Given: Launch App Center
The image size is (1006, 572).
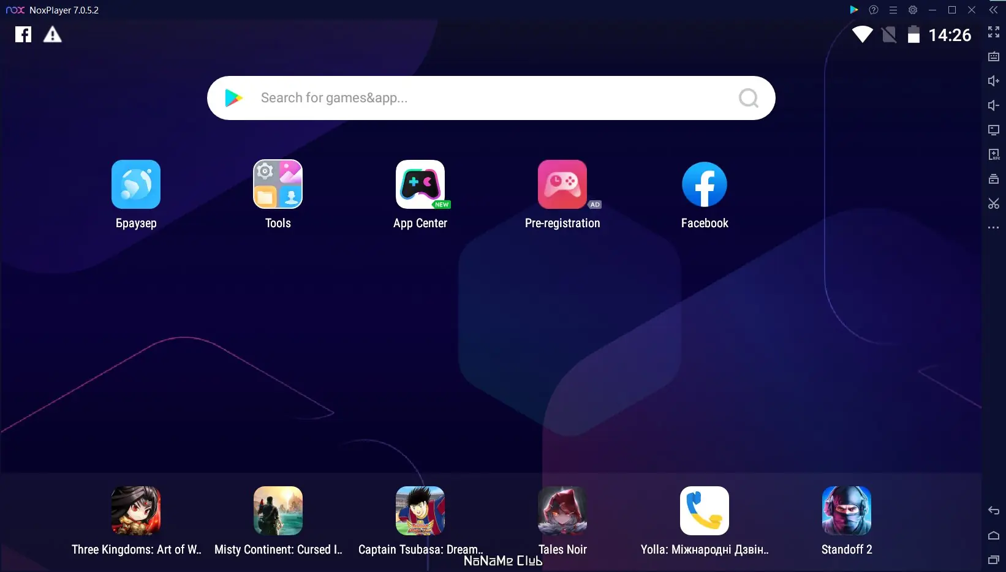Looking at the screenshot, I should click(x=420, y=184).
